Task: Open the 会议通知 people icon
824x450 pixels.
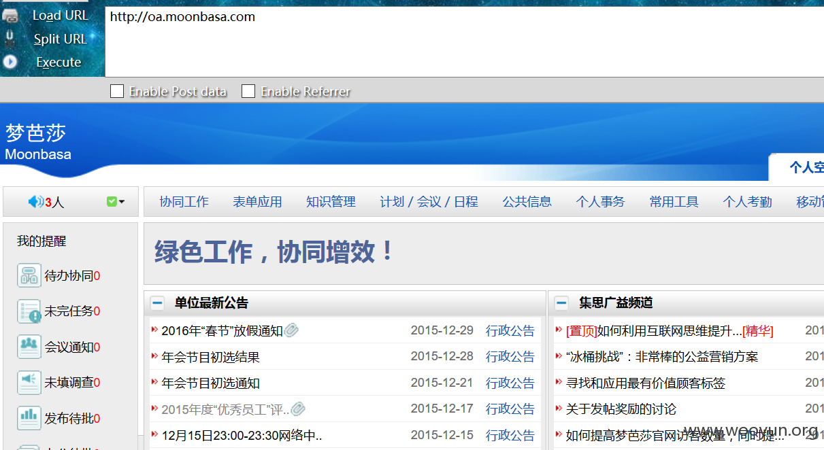Action: click(x=29, y=347)
